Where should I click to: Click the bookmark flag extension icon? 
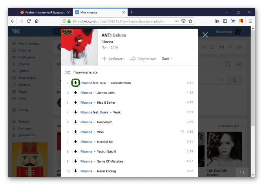[241, 21]
